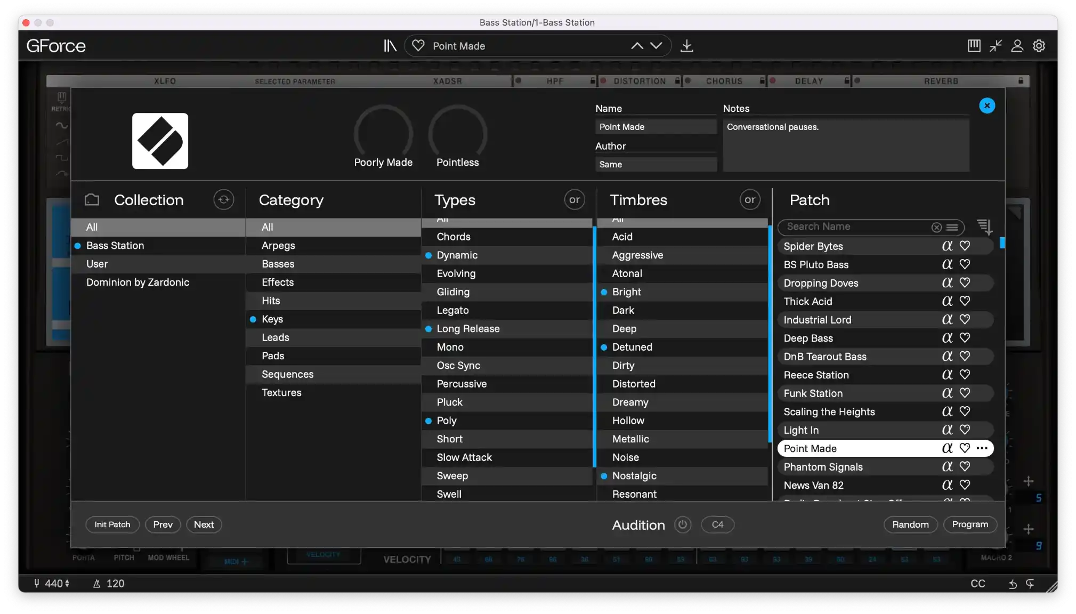Show the keyboard panel icon
Image resolution: width=1076 pixels, height=614 pixels.
tap(974, 46)
